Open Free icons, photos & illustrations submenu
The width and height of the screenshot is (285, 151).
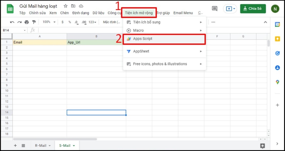165,64
